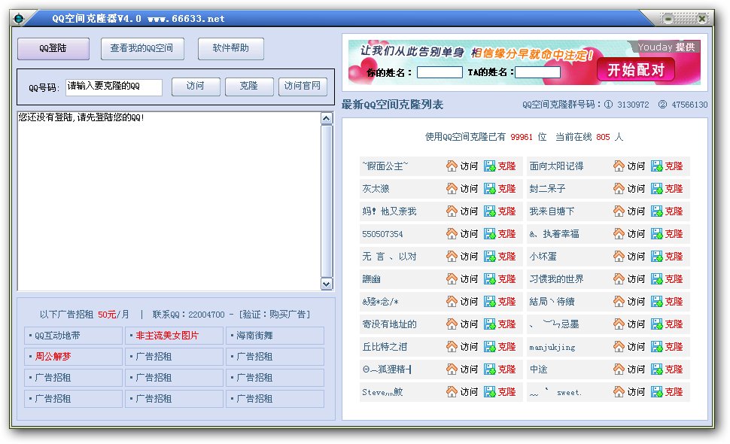
Task: Click the contact text 联系QQ：22004700
Action: 189,315
